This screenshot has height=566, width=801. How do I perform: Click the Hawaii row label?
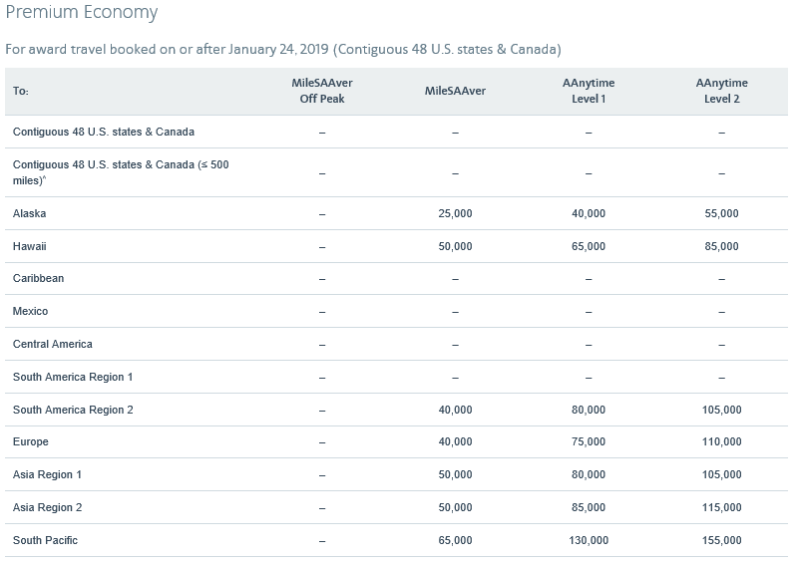(x=29, y=246)
